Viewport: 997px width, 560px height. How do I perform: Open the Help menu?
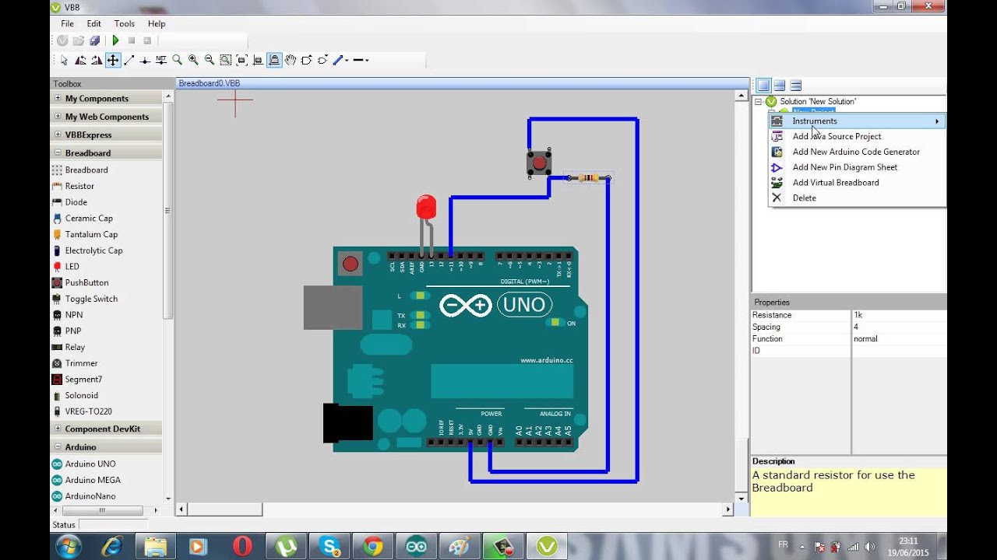pos(157,24)
